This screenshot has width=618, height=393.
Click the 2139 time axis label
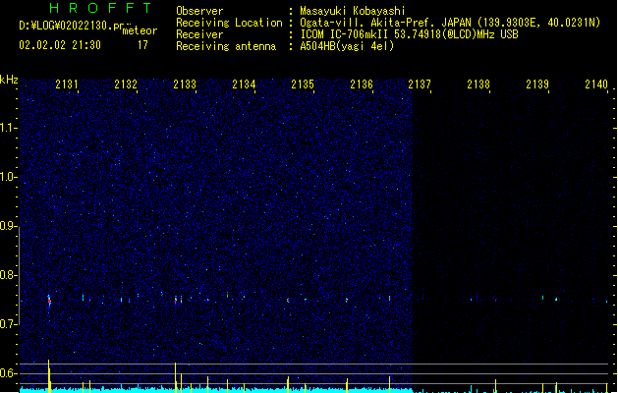pos(537,84)
